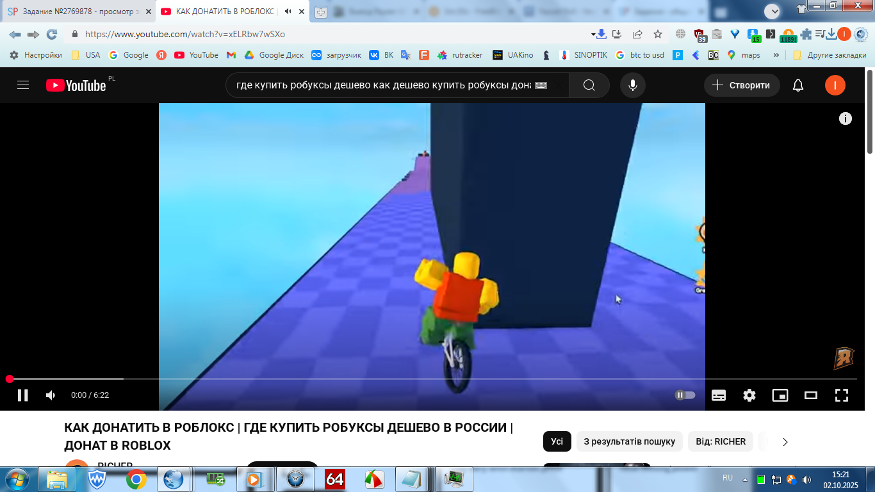Screen dimensions: 875x492
Task: Select the Від: RICHER chip
Action: click(721, 441)
